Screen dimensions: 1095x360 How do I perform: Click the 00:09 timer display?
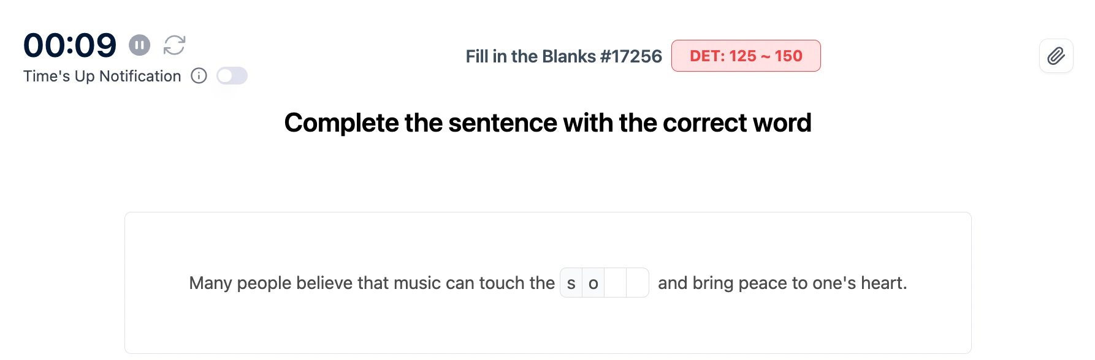[x=70, y=45]
